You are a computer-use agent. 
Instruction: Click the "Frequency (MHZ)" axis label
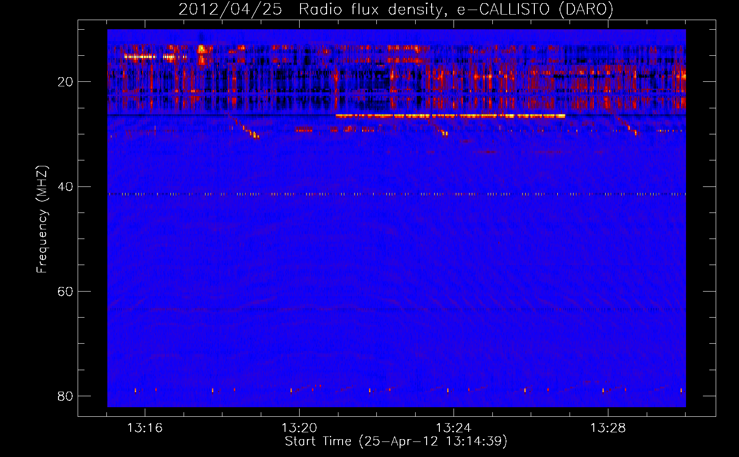click(42, 219)
